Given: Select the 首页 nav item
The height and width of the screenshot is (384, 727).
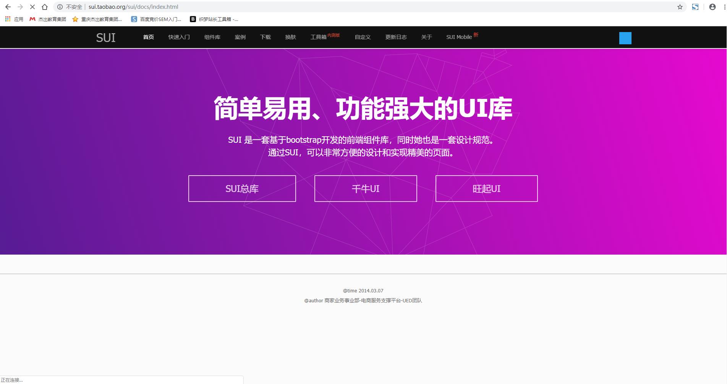Looking at the screenshot, I should (149, 37).
